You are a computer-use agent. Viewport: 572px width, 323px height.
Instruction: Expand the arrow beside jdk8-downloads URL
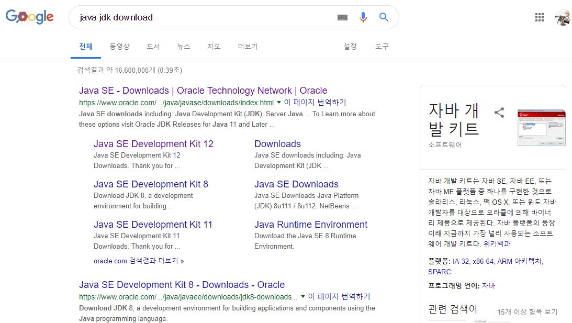[x=303, y=297]
